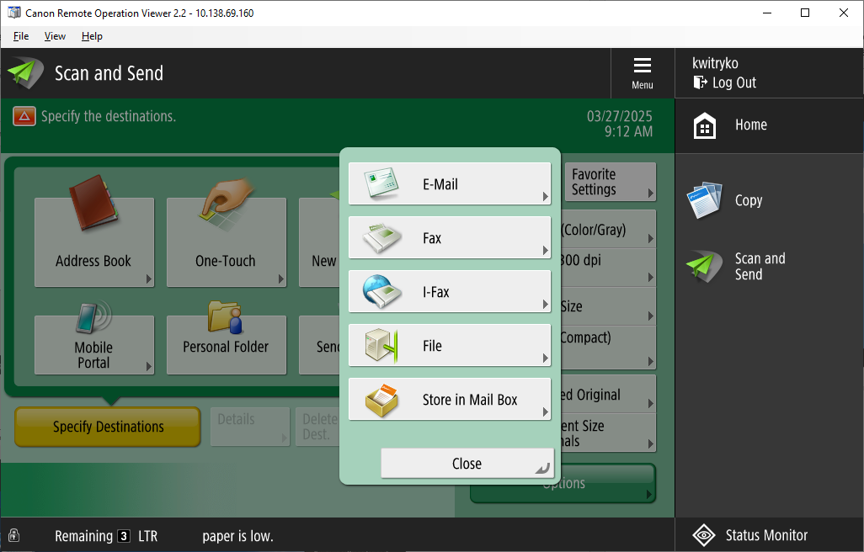Viewport: 864px width, 552px height.
Task: Open the Personal Folder
Action: pos(226,345)
